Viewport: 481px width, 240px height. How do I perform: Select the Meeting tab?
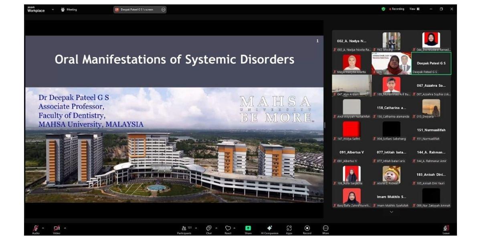69,10
